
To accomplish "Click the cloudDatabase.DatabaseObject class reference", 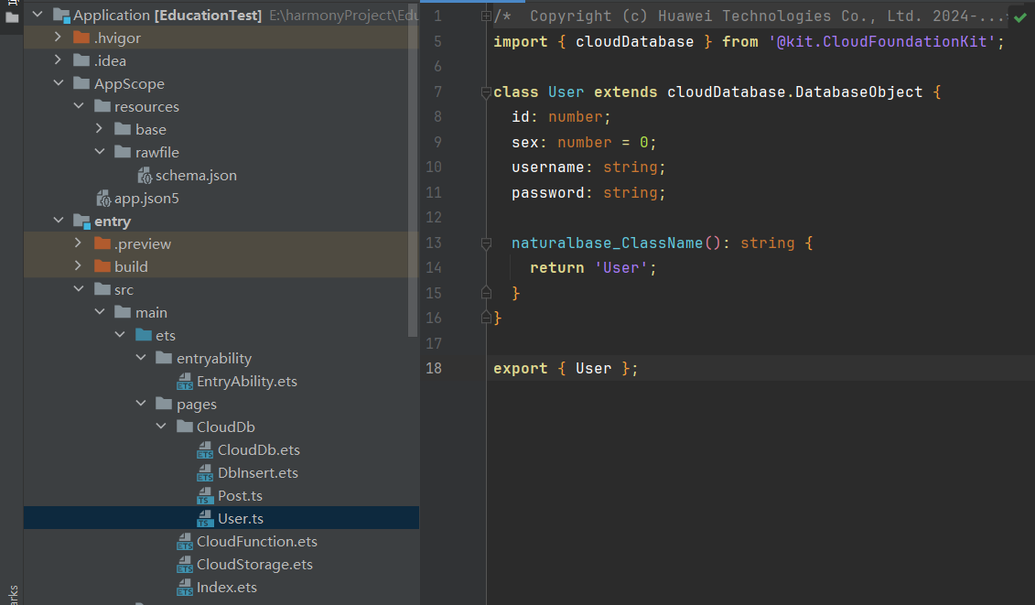I will tap(794, 92).
